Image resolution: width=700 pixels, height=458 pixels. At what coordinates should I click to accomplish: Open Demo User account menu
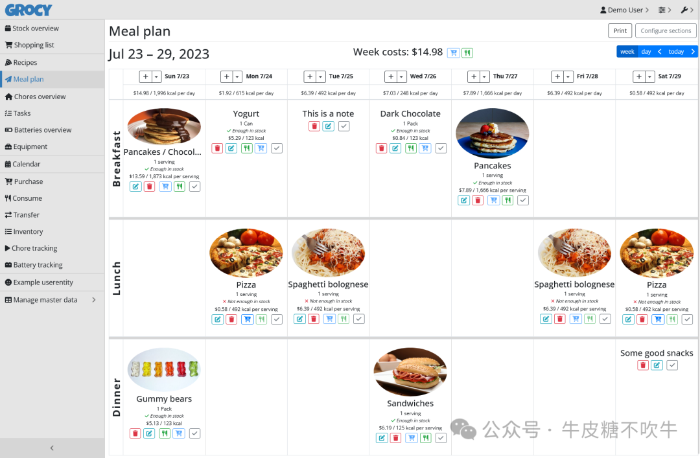pyautogui.click(x=625, y=10)
